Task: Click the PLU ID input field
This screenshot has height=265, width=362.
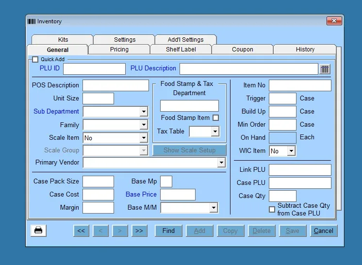Action: point(94,69)
